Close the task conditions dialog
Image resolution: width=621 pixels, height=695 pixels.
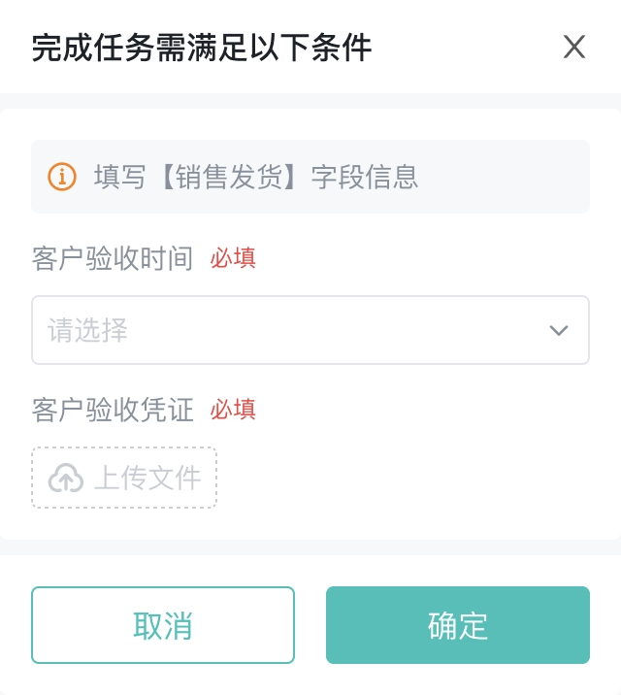coord(574,47)
